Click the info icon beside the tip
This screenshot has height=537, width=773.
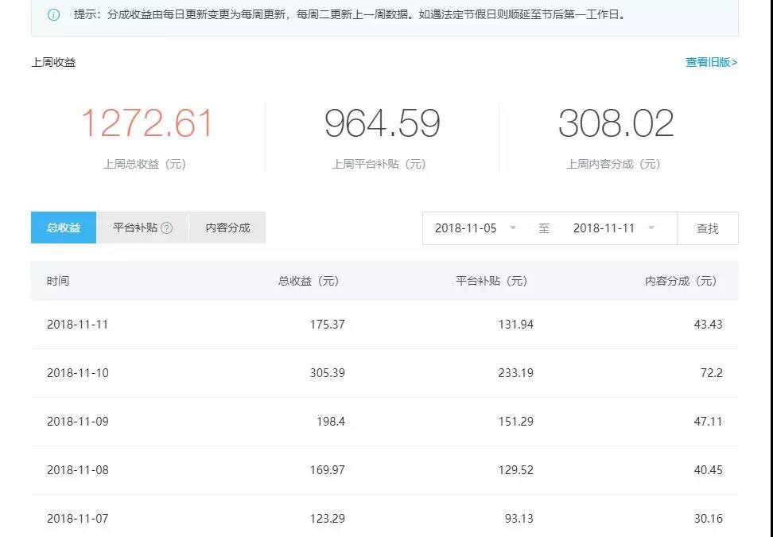(53, 14)
